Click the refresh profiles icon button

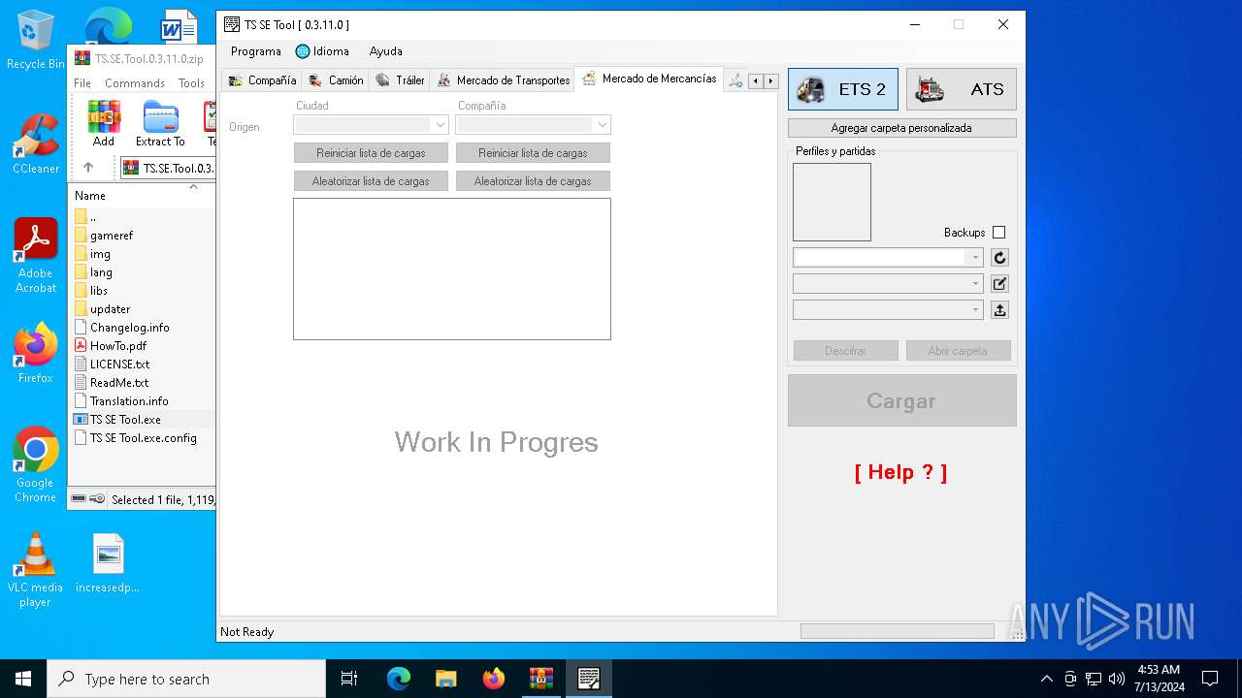click(999, 258)
